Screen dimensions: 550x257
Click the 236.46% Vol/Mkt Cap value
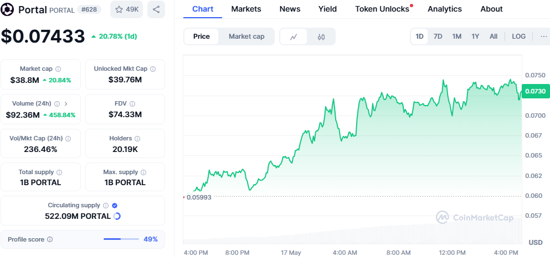[x=40, y=150]
